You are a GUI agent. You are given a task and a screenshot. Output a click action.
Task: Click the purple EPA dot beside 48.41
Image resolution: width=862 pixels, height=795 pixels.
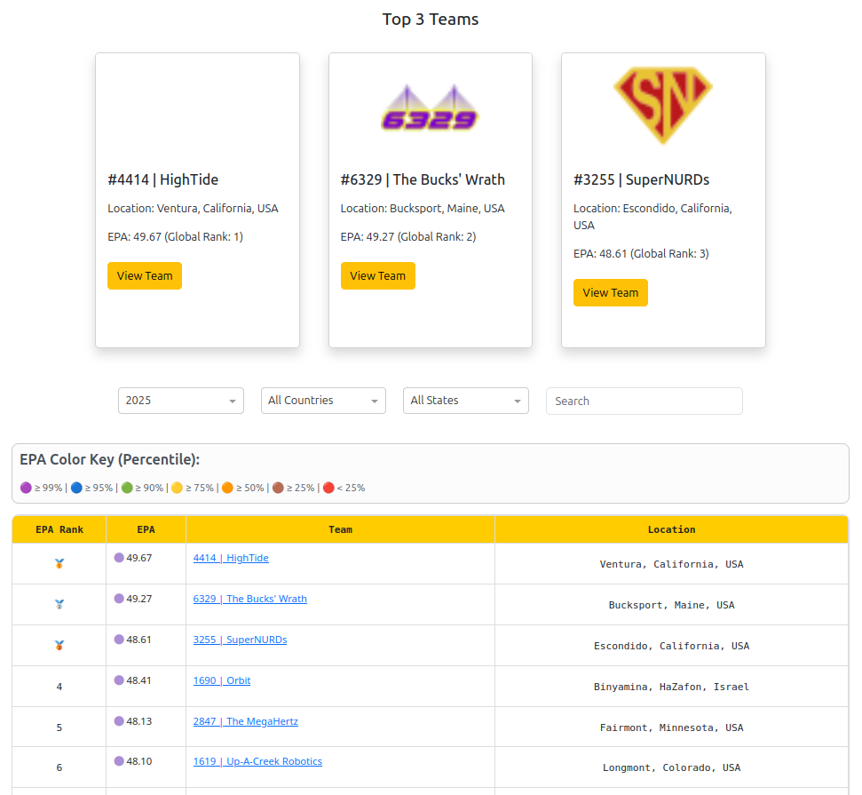(x=119, y=680)
